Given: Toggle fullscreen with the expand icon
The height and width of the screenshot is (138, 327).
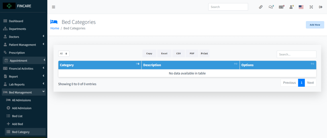Looking at the screenshot, I should (x=311, y=7).
